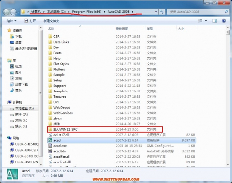
Task: Click the change view icon
Action: click(200, 21)
